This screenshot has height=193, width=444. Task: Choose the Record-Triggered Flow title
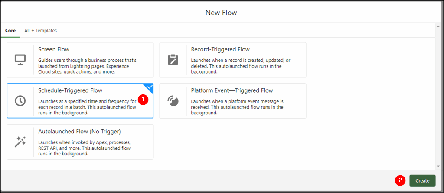220,49
